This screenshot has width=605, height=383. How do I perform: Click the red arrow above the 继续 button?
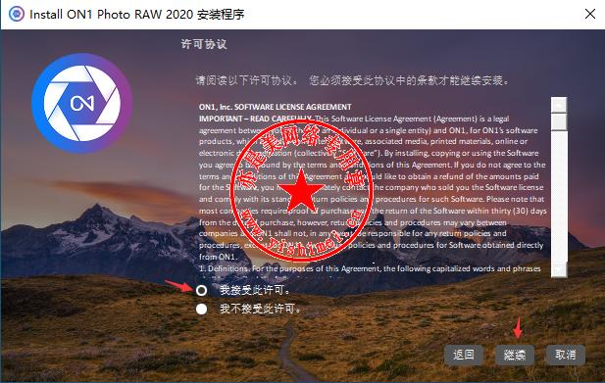click(x=518, y=328)
